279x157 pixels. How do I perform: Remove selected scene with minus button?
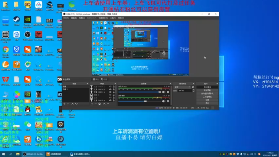[68, 104]
